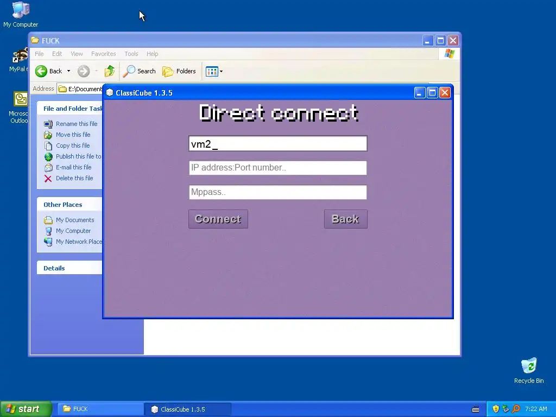Click the green Back arrow in Explorer toolbar
Viewport: 556px width, 417px height.
coord(41,71)
